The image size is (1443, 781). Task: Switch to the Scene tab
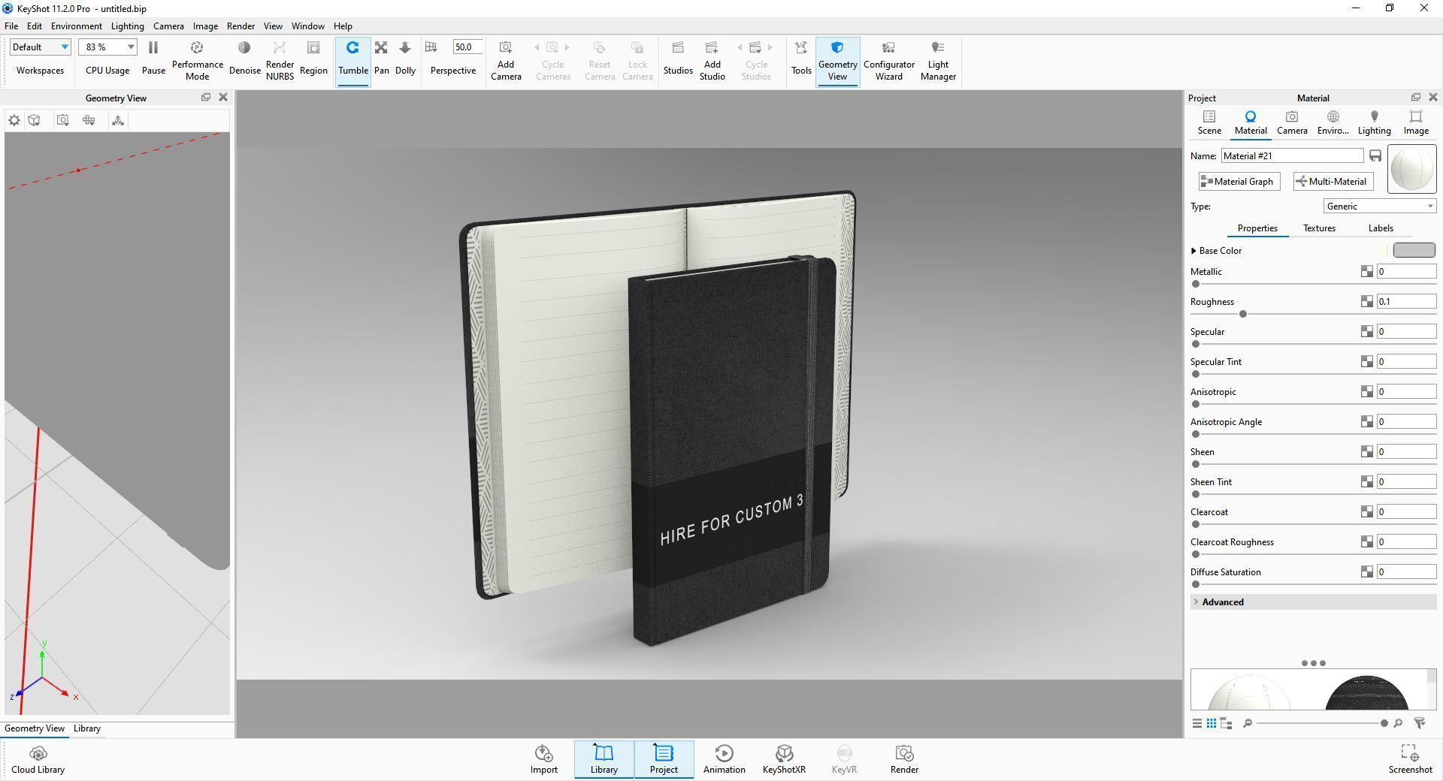click(x=1209, y=122)
